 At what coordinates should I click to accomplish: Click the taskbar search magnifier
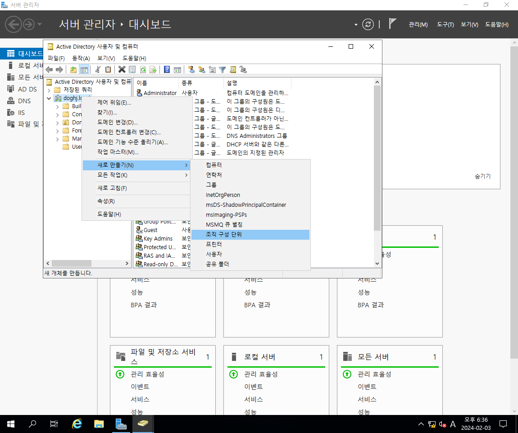point(32,424)
